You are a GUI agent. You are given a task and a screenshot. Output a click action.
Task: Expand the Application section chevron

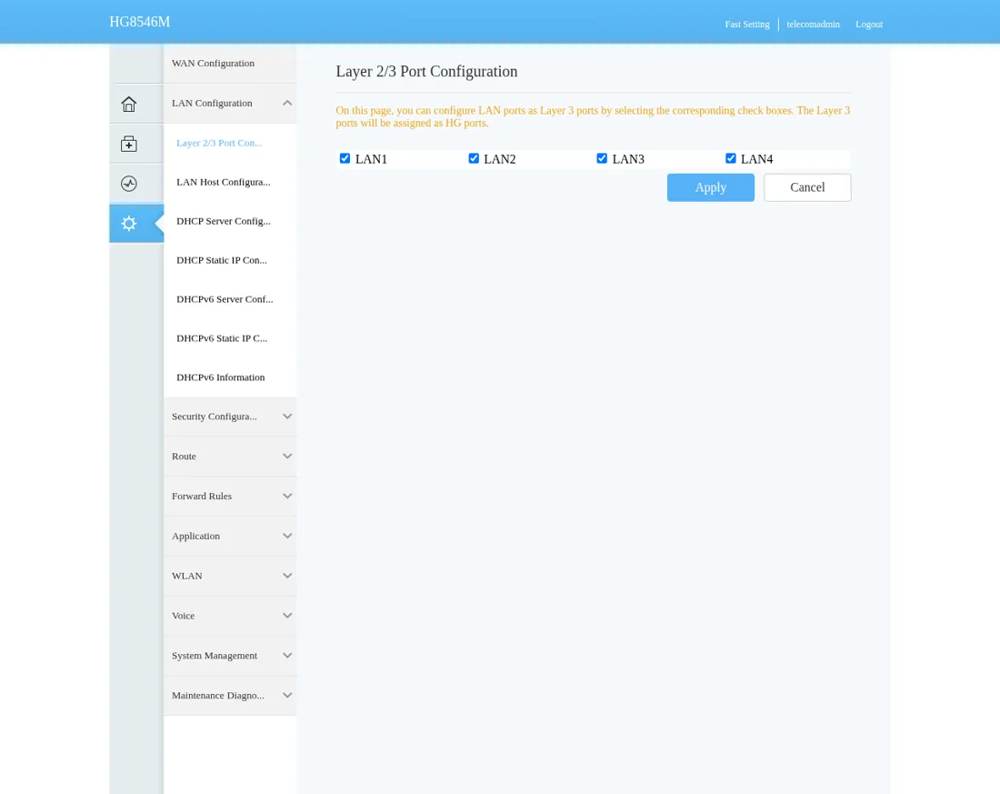pyautogui.click(x=287, y=536)
